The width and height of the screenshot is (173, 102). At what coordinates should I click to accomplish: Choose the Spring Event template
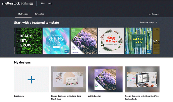tap(56, 41)
